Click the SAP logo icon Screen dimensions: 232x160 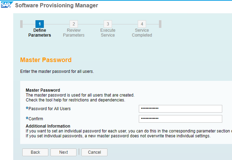pyautogui.click(x=7, y=5)
